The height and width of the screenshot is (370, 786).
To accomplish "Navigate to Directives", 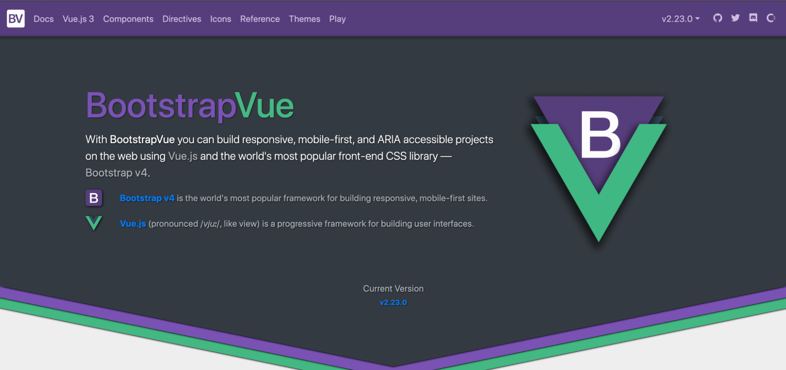I will click(182, 19).
